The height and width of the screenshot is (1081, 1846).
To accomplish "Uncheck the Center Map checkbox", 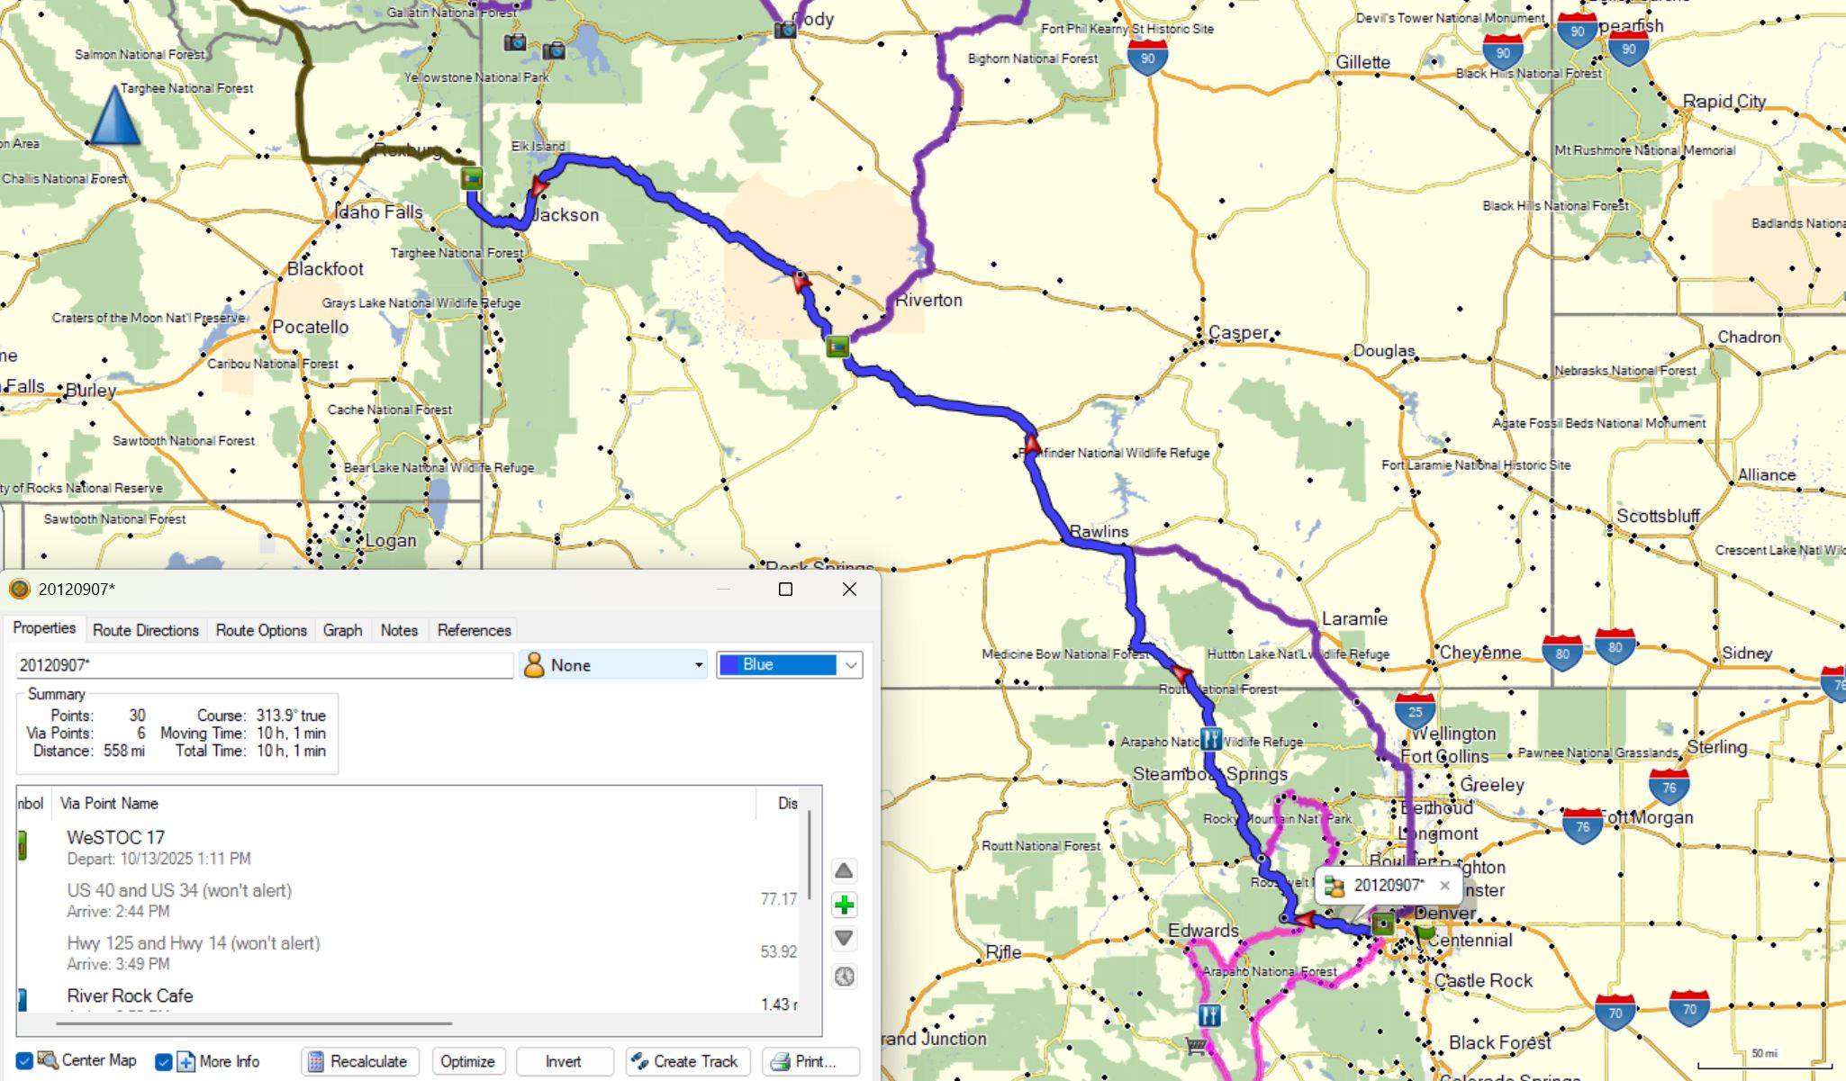I will (x=25, y=1061).
